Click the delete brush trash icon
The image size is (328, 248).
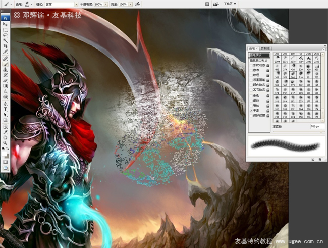pos(320,160)
